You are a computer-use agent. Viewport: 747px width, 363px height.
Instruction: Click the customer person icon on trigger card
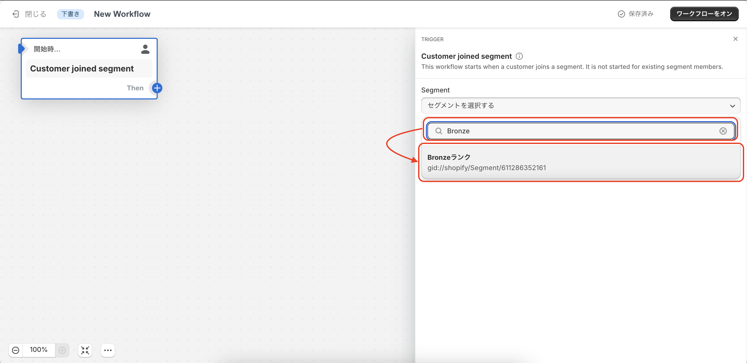(145, 49)
